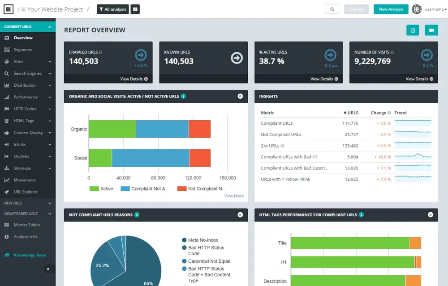Toggle the Organic and Social visits panel control
This screenshot has width=448, height=286.
[241, 96]
